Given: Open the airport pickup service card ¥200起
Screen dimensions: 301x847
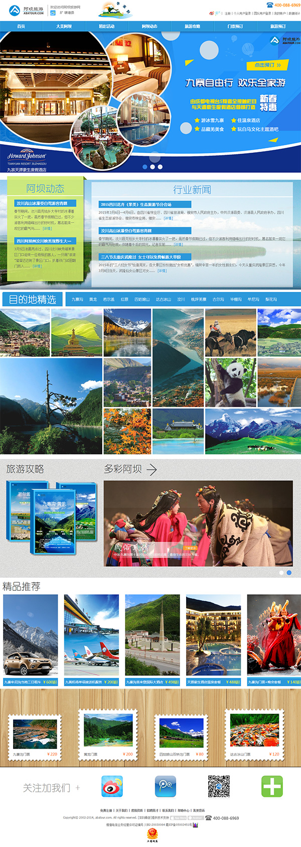Looking at the screenshot, I should coord(91,640).
